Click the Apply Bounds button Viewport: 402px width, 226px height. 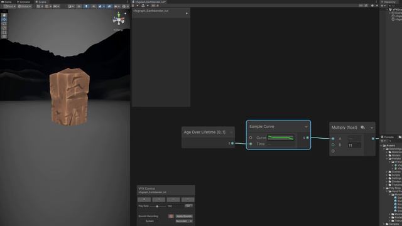coord(184,216)
